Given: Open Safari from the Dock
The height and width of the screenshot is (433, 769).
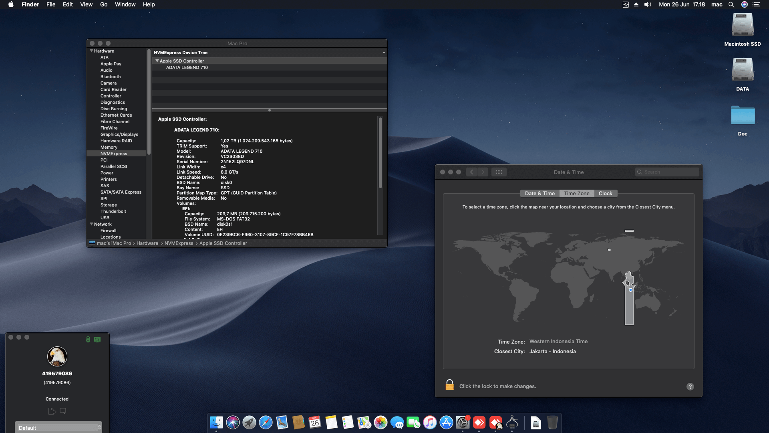Looking at the screenshot, I should pos(265,423).
